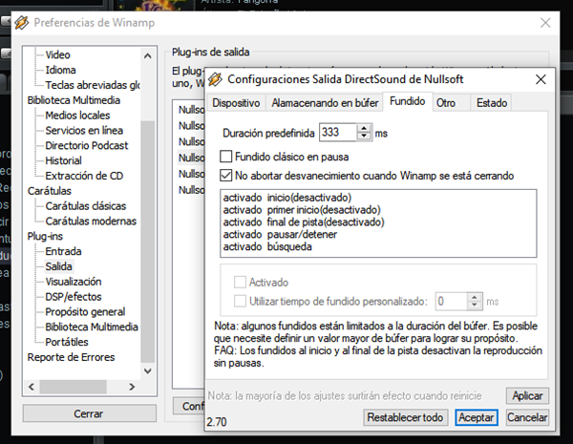Click the Aplicar button
Screen dimensions: 573x444
(527, 395)
